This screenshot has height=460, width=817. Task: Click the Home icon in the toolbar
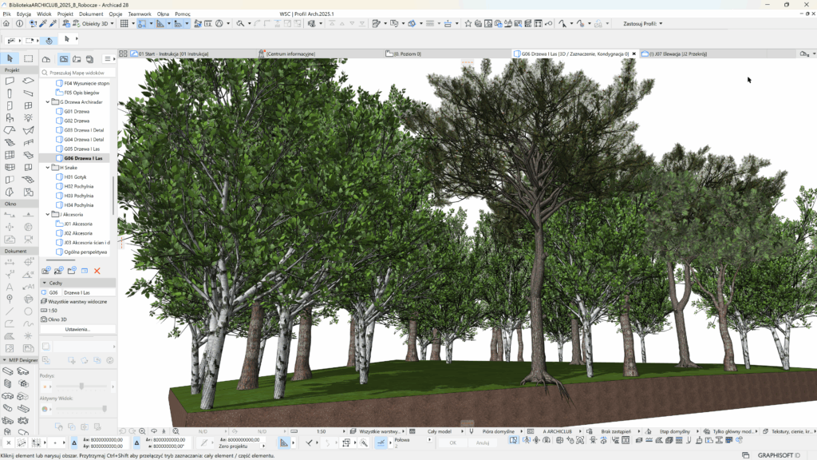click(7, 23)
